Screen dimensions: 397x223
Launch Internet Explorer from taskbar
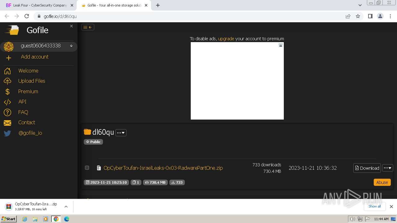coord(25,219)
